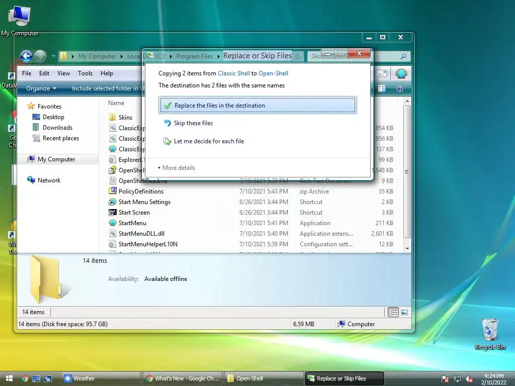The image size is (515, 386).
Task: Open the Open-Shell destination link
Action: (273, 73)
